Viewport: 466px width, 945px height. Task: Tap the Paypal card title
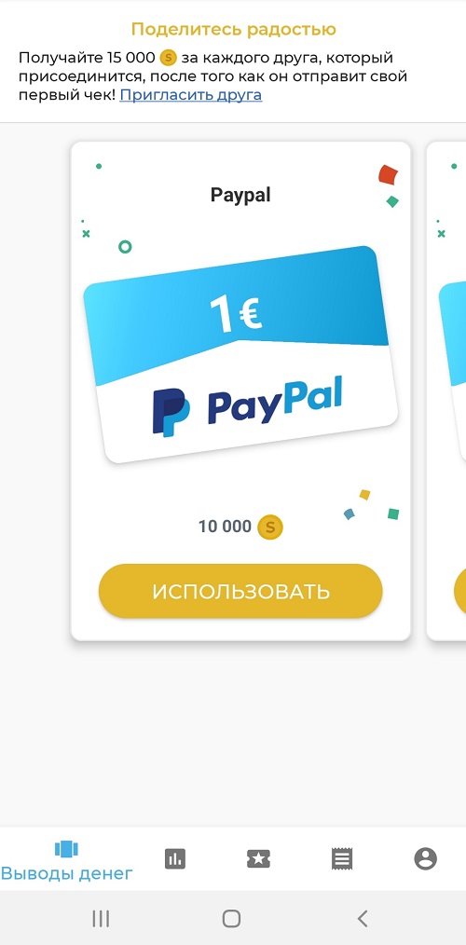pyautogui.click(x=240, y=196)
